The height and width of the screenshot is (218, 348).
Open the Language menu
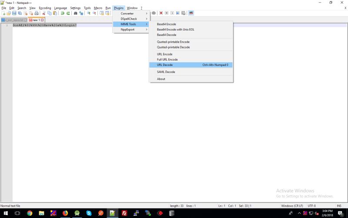(x=60, y=8)
